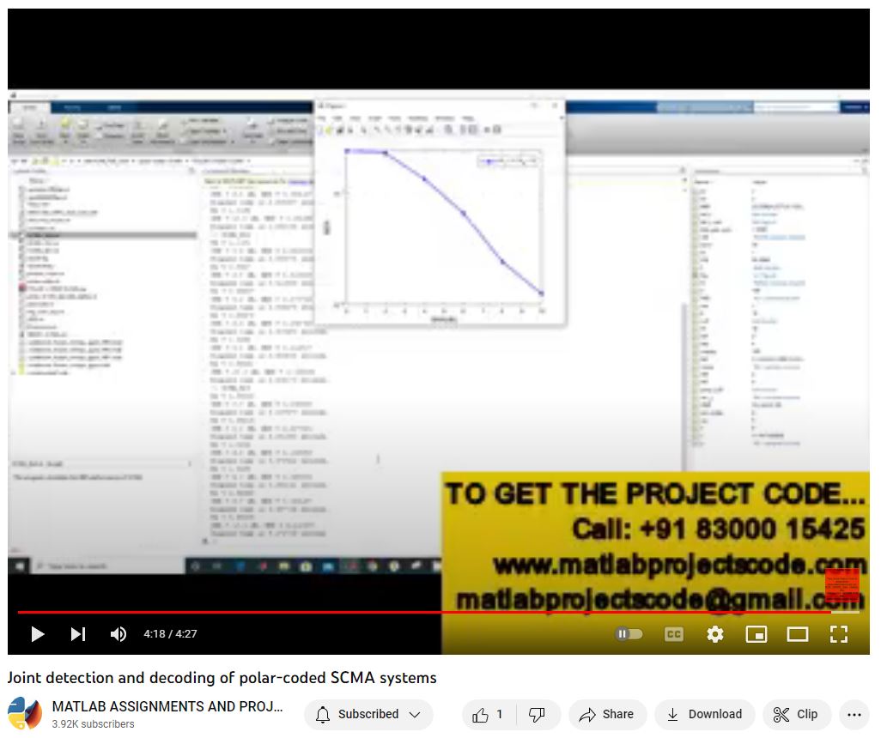This screenshot has height=738, width=881.
Task: Open the Subscribed notification dropdown
Action: click(368, 715)
